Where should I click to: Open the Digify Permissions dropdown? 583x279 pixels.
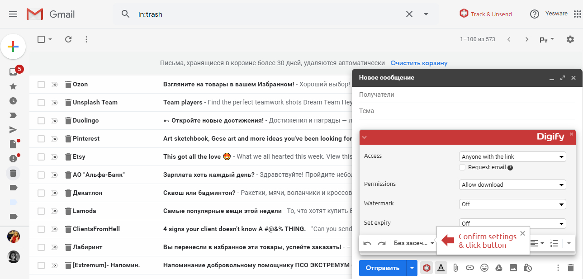(x=512, y=185)
